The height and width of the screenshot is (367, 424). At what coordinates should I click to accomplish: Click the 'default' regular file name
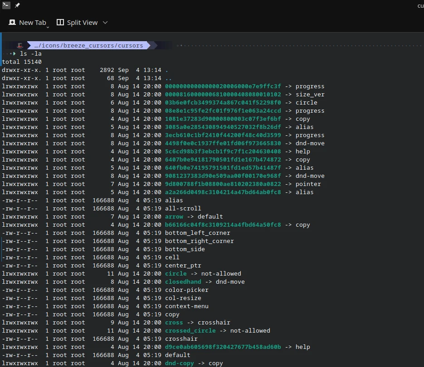tap(178, 355)
